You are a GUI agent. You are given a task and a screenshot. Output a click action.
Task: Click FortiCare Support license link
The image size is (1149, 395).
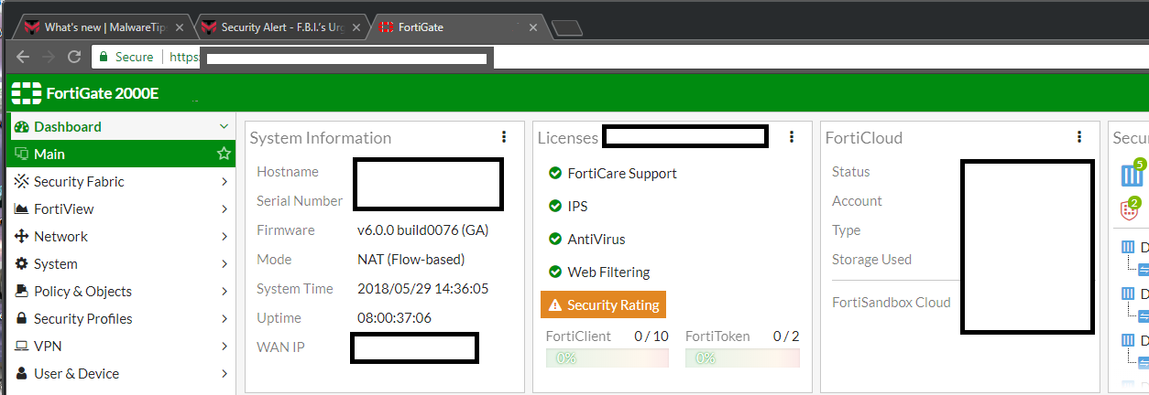(x=622, y=173)
